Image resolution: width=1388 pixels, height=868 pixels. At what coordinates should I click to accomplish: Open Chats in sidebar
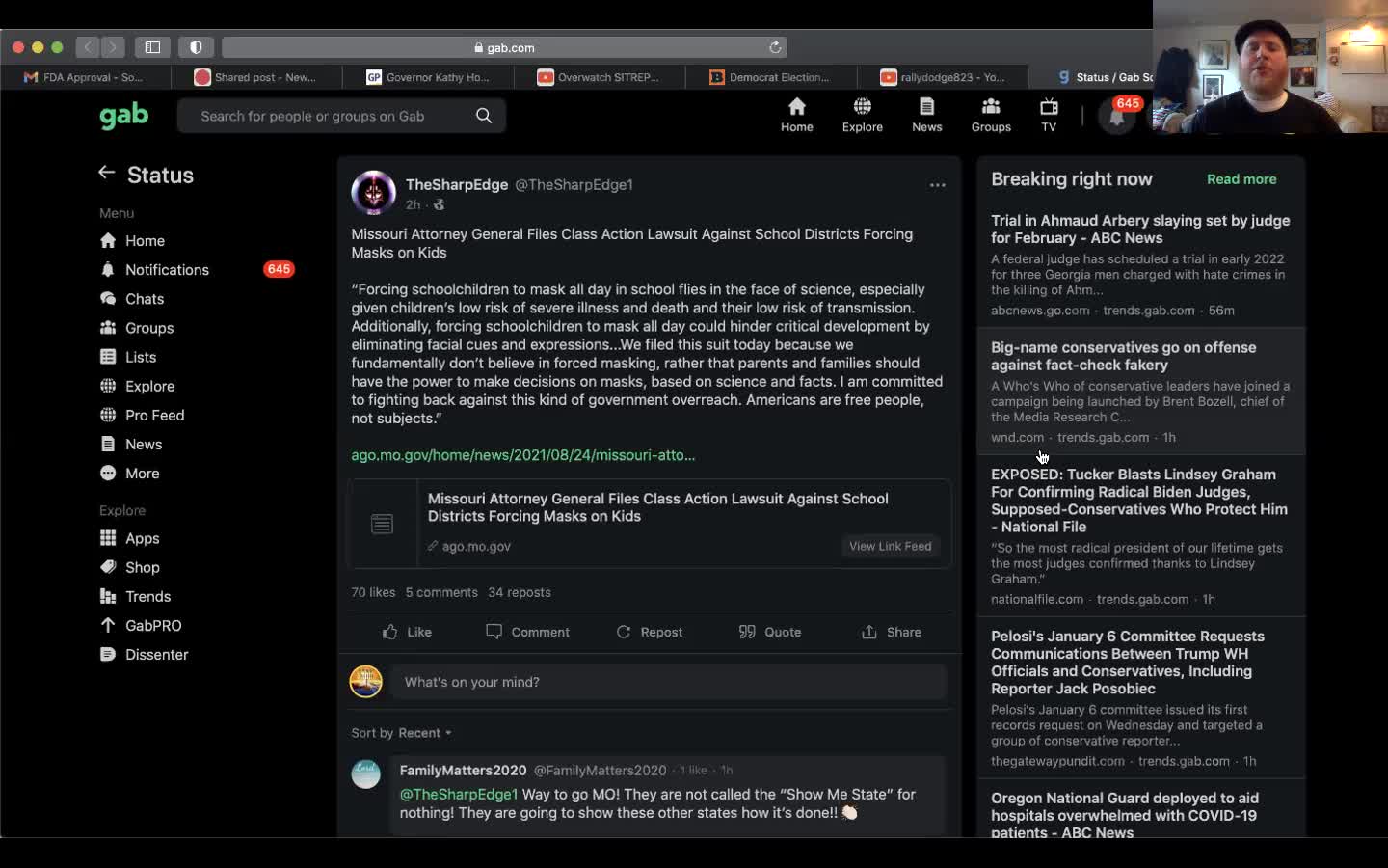(132, 299)
